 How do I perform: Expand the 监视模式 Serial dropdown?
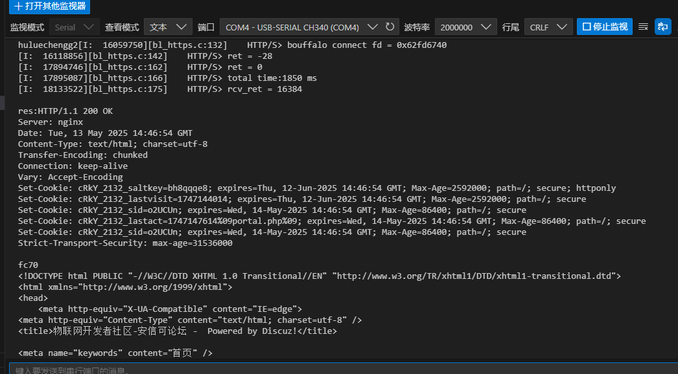pos(75,27)
